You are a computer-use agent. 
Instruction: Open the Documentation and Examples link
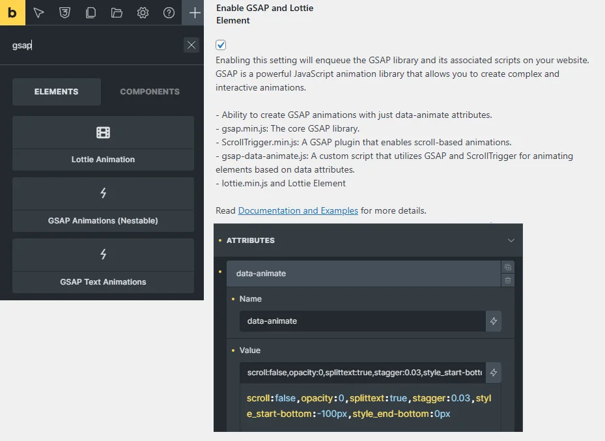(298, 210)
